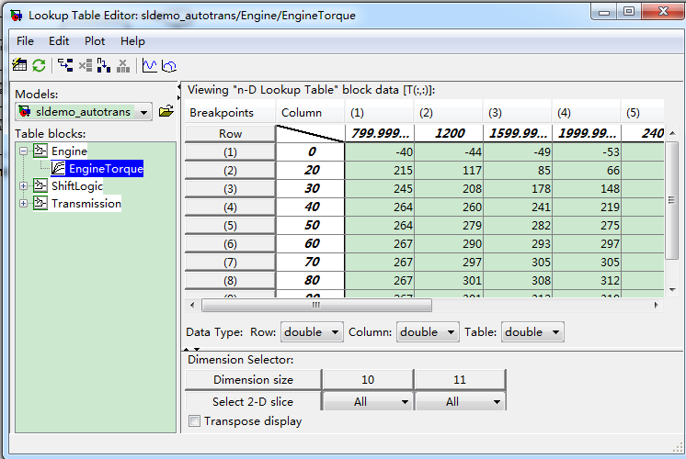Screen dimensions: 686x459
Task: Open the Column data type dropdown
Action: pyautogui.click(x=428, y=332)
